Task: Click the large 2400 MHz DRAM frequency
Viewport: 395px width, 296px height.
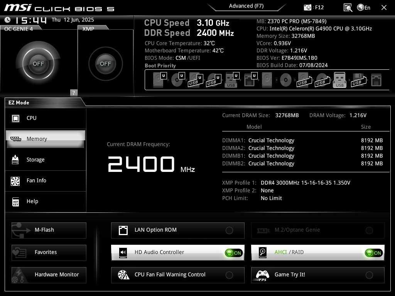Action: (151, 164)
